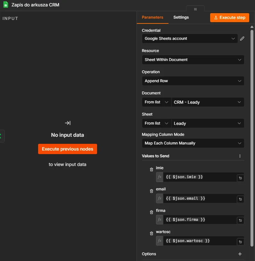Image resolution: width=255 pixels, height=261 pixels.
Task: Open Sheet mode From list dropdown
Action: (156, 123)
